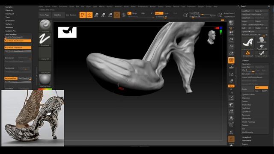Toggle Perspective (Persp) view
This screenshot has width=274, height=154.
pos(231,60)
